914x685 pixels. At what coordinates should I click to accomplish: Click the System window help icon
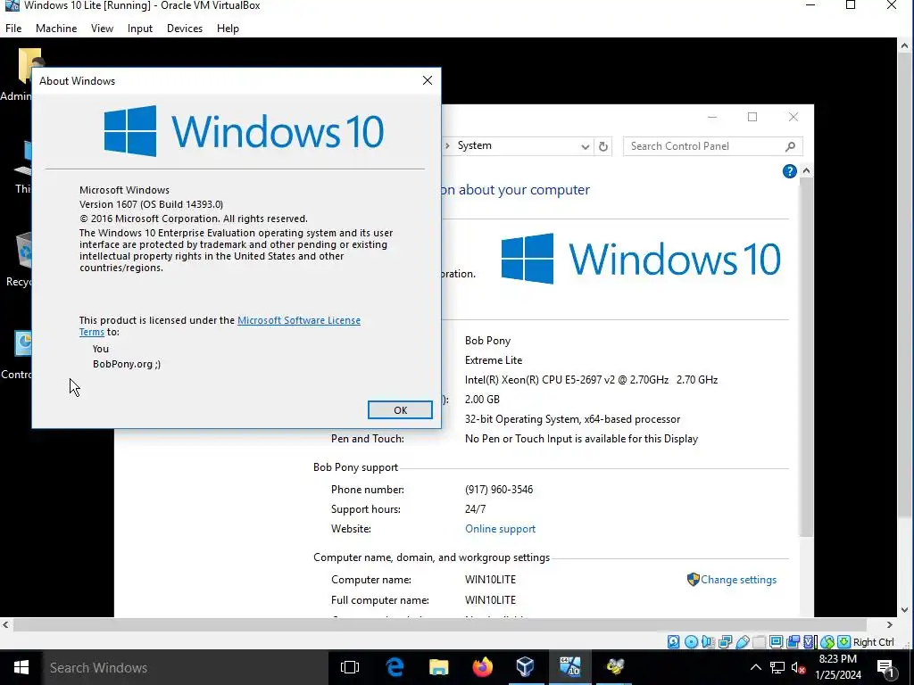tap(789, 171)
